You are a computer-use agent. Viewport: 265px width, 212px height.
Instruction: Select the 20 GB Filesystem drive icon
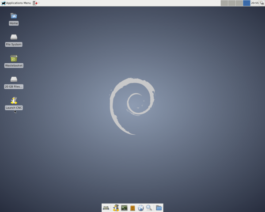point(14,79)
